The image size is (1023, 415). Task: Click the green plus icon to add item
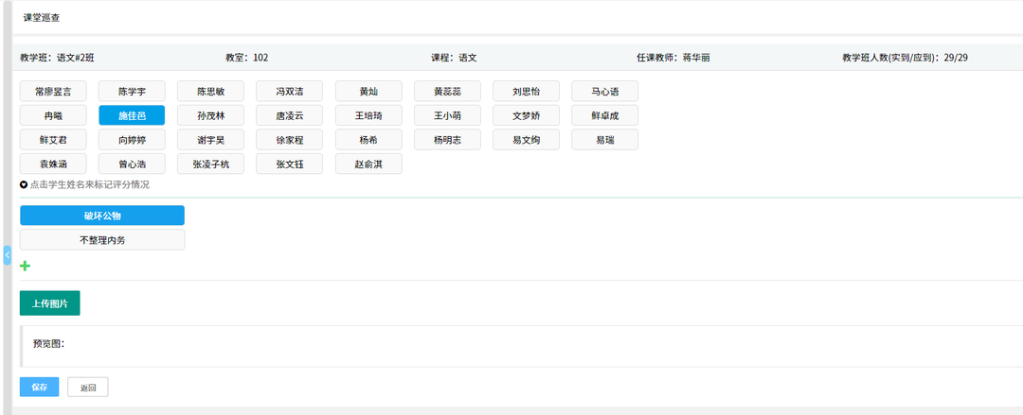click(x=25, y=266)
